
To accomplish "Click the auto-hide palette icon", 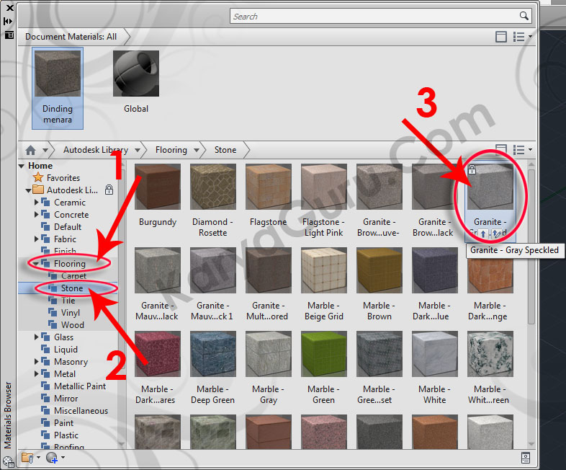I will click(9, 21).
